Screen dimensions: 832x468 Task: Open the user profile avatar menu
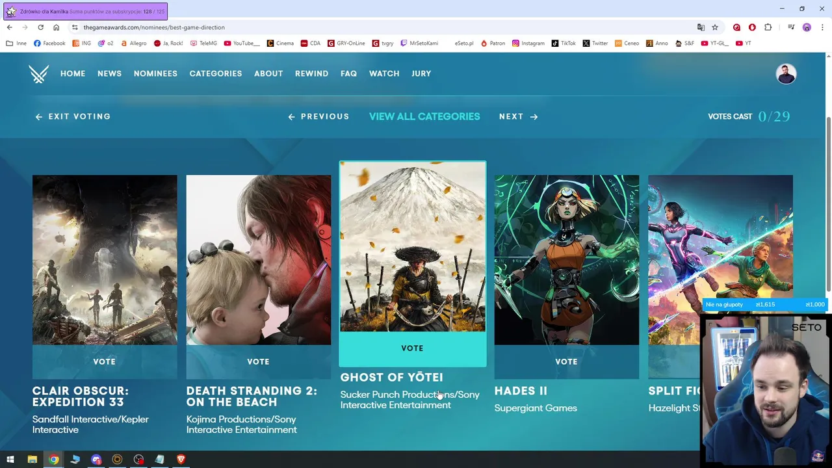[786, 73]
